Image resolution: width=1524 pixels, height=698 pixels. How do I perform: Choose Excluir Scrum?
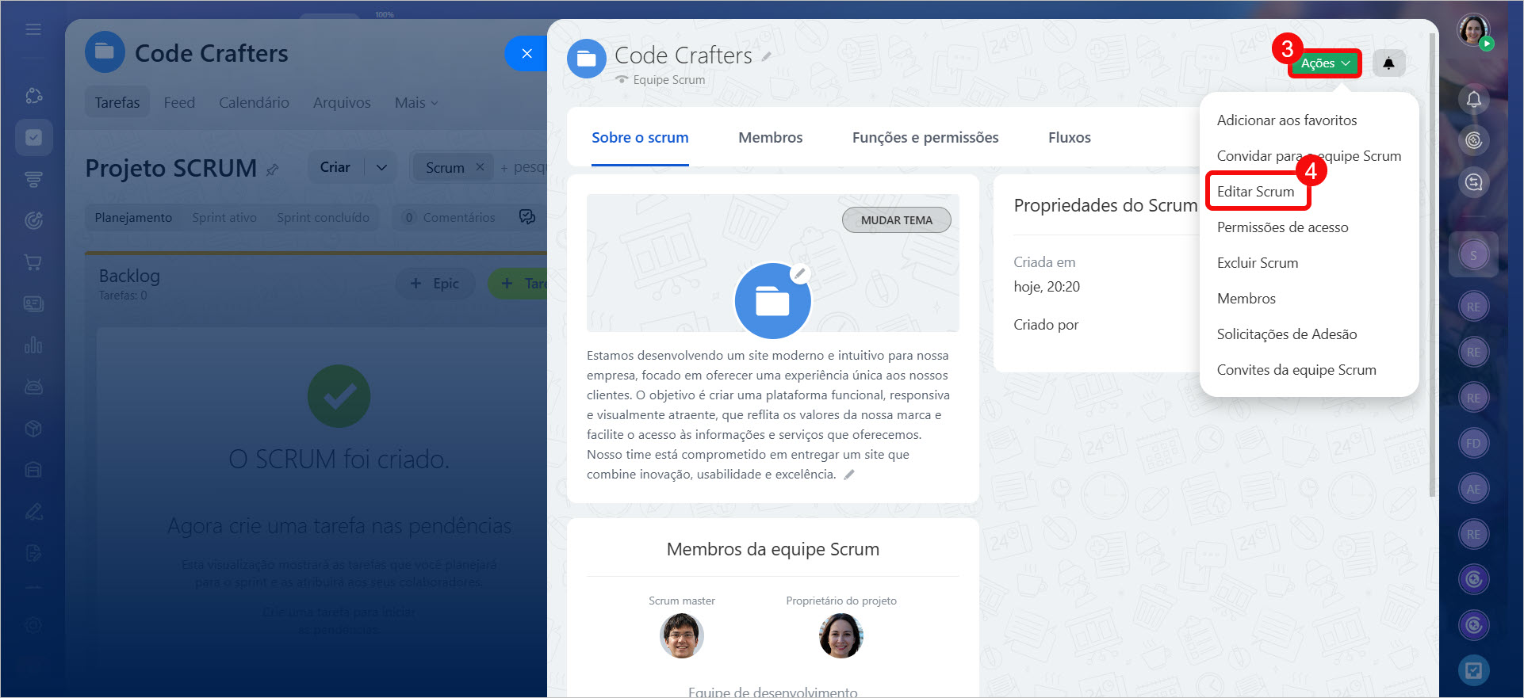[1257, 263]
